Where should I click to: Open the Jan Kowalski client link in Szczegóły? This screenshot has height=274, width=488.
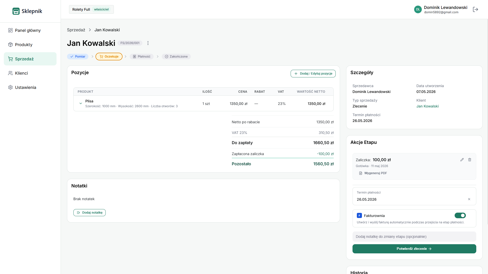point(427,106)
